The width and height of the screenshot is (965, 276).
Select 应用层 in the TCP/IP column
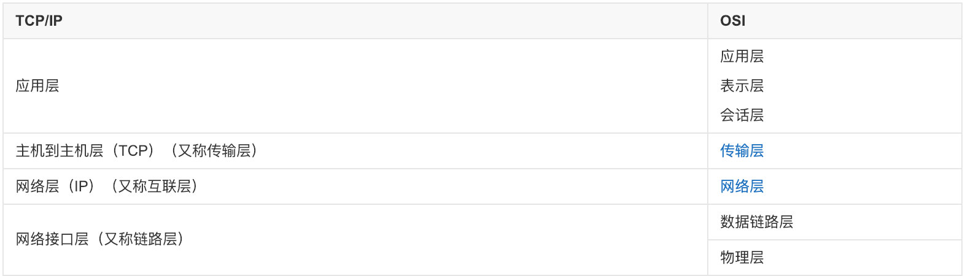point(37,86)
